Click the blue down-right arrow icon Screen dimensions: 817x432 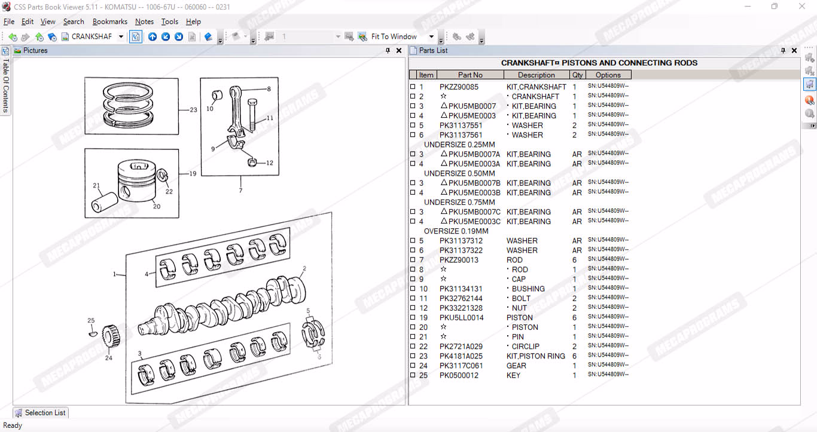pyautogui.click(x=179, y=37)
